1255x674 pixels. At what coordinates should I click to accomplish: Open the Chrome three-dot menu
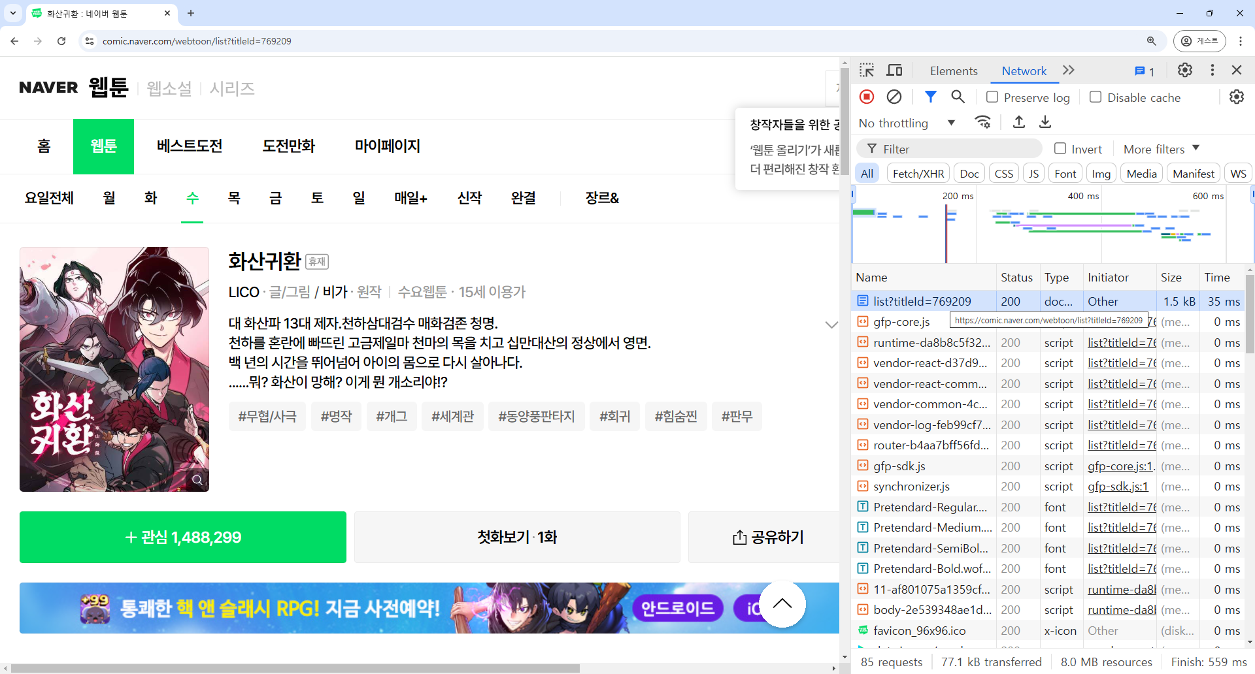coord(1241,41)
